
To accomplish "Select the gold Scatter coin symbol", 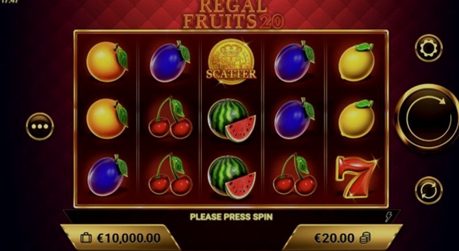I will click(x=231, y=62).
